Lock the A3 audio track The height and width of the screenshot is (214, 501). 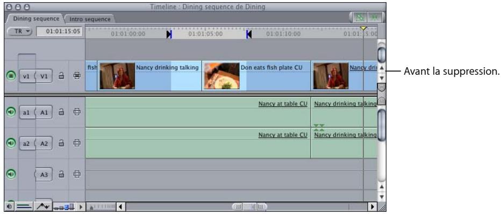coord(61,174)
